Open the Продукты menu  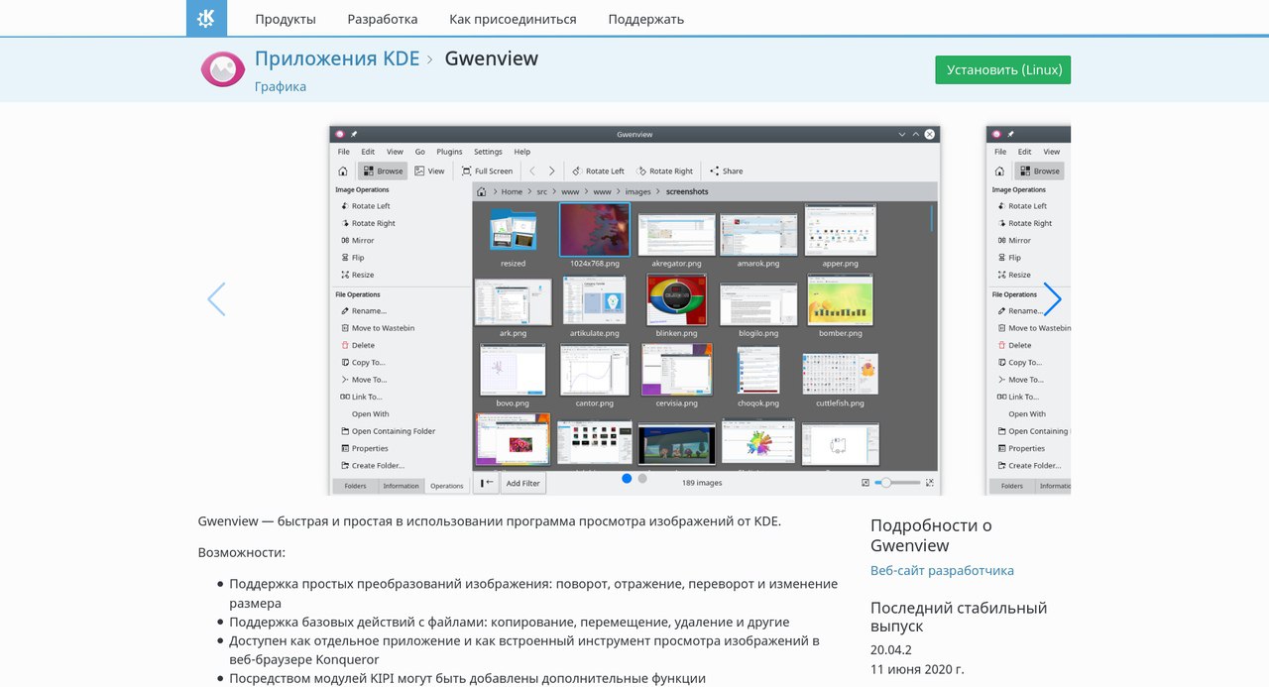click(286, 19)
